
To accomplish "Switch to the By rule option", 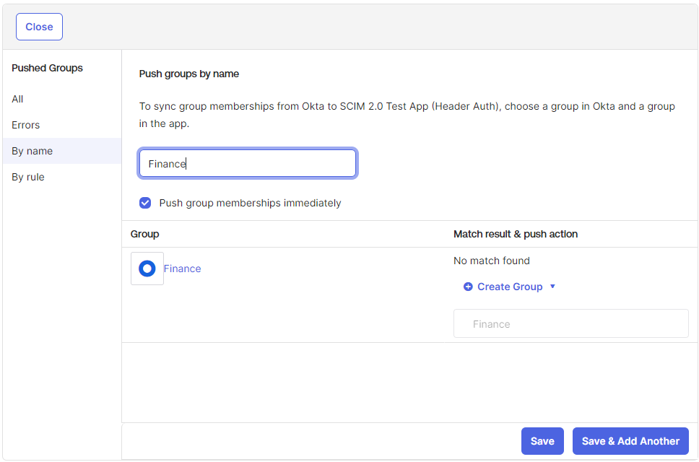I will pyautogui.click(x=28, y=177).
